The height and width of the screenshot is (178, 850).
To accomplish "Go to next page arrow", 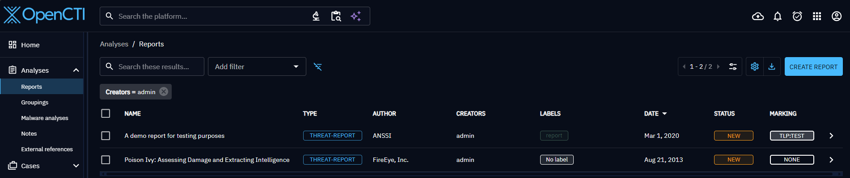I will 718,66.
